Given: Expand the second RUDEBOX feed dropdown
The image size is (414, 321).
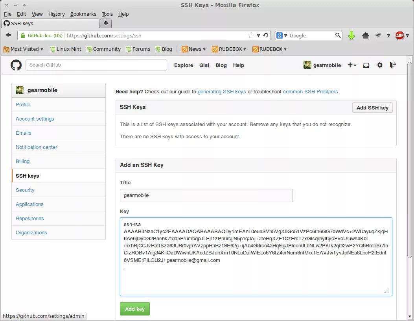Looking at the screenshot, I should click(269, 49).
